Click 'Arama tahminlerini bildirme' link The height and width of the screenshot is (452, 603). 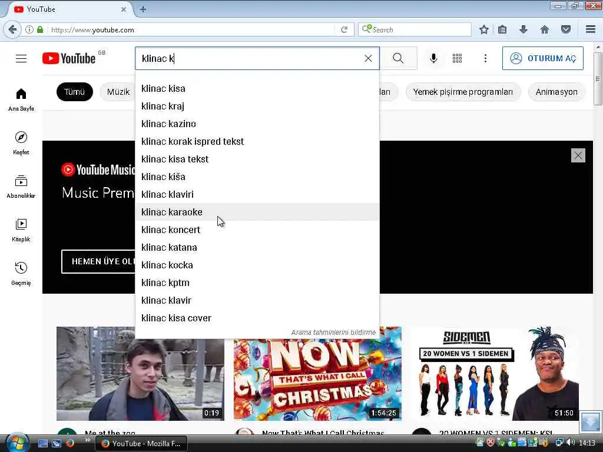[x=333, y=333]
